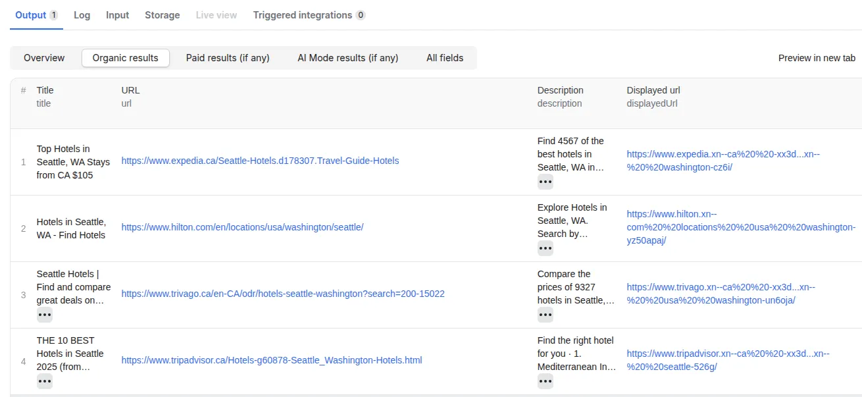Open the Output tab
Screen dimensions: 862x397
coord(36,14)
